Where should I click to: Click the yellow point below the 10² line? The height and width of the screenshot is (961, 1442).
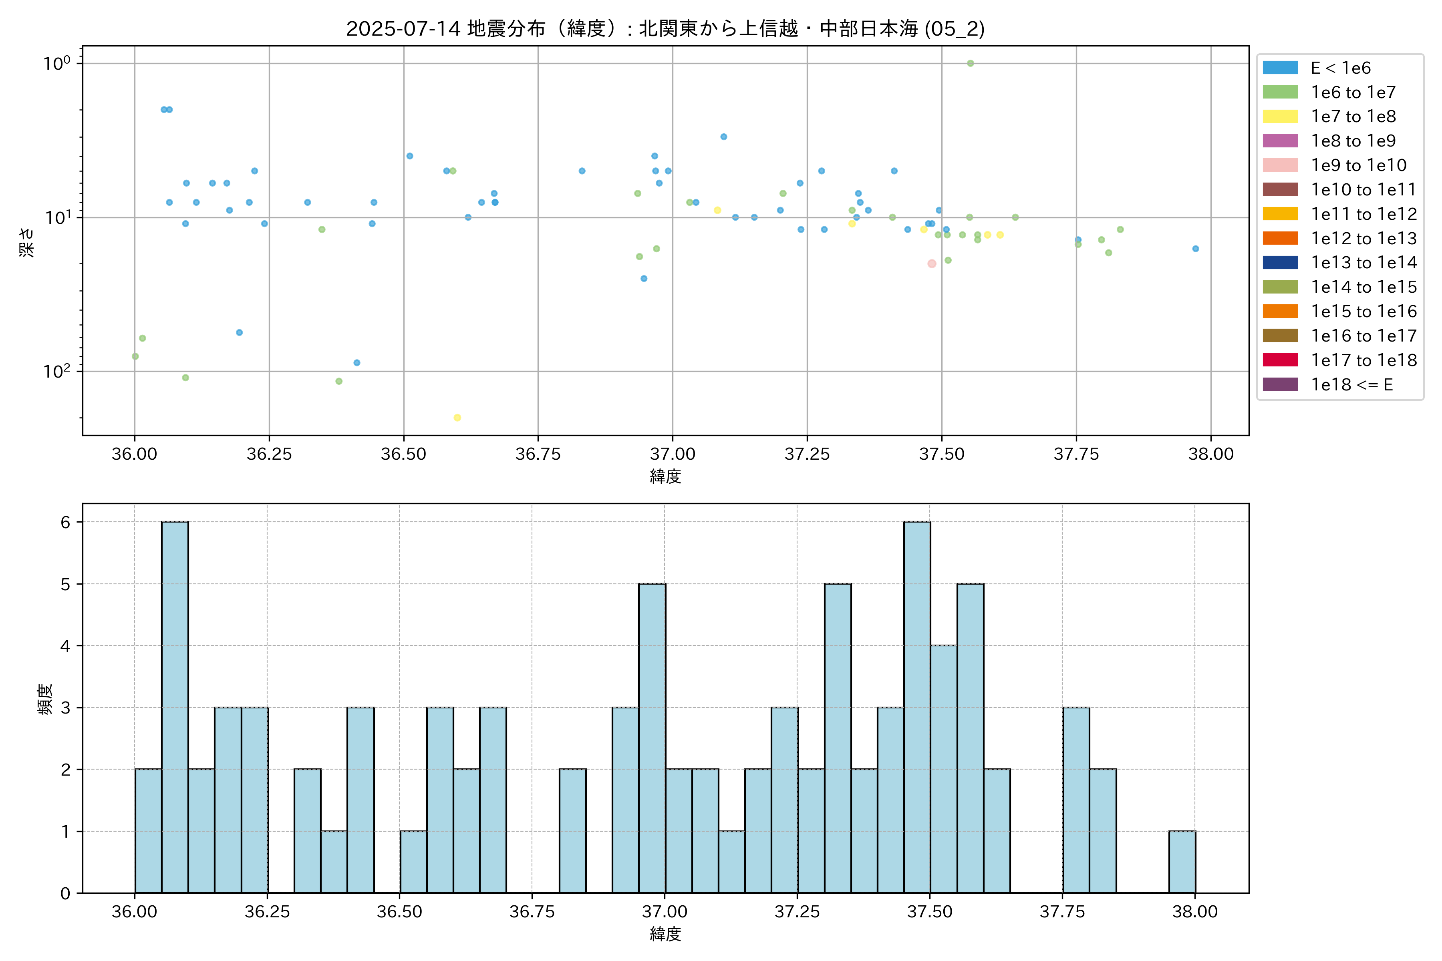(x=457, y=418)
